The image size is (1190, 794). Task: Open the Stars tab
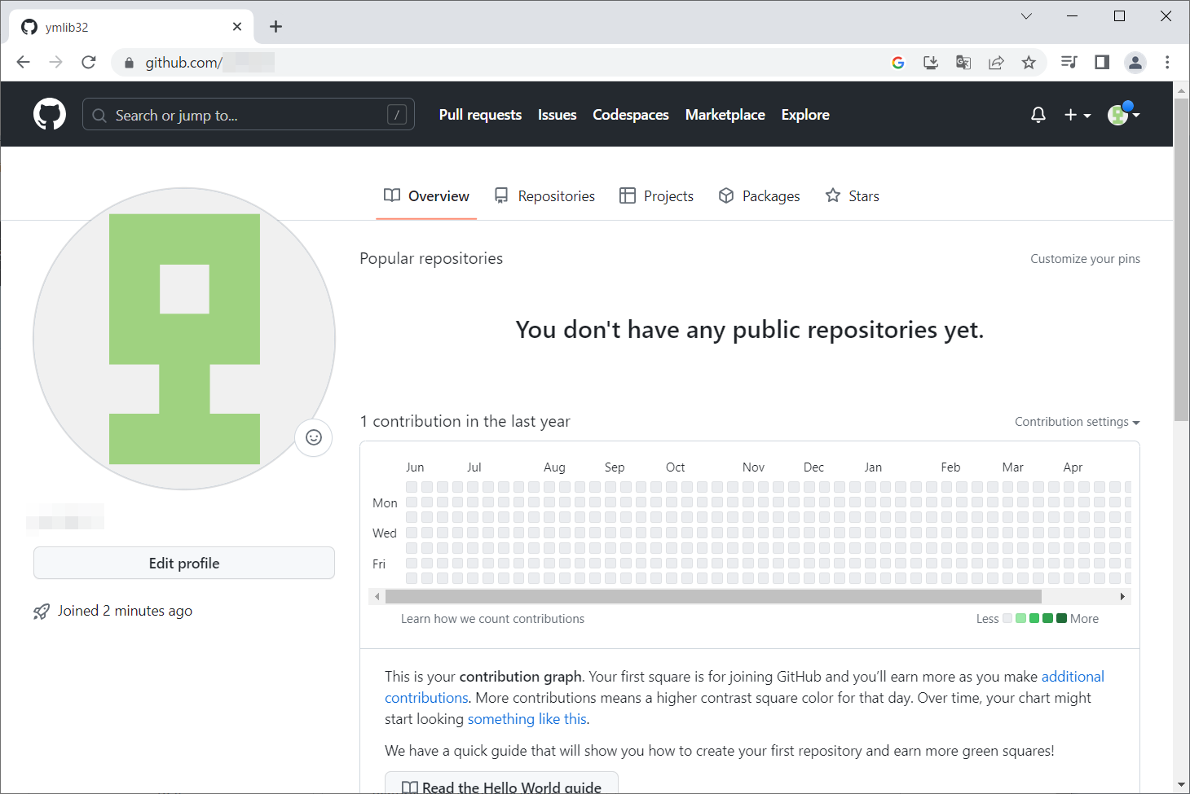[x=852, y=196]
